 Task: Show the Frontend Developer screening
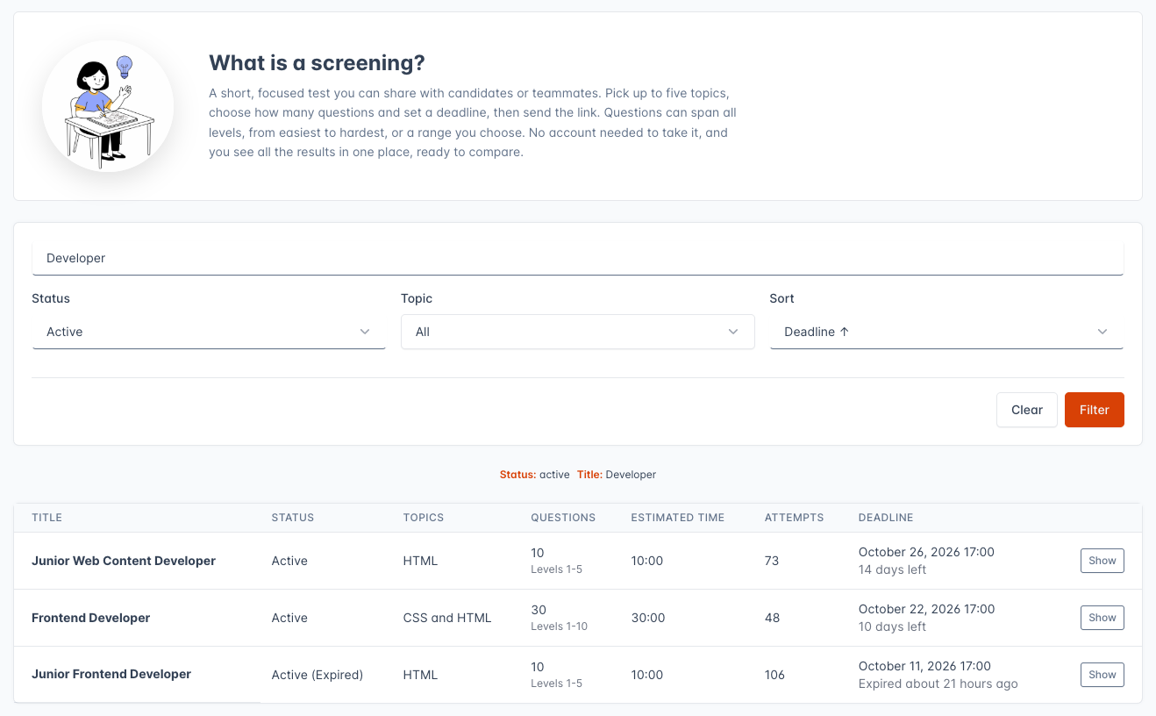pos(1102,618)
